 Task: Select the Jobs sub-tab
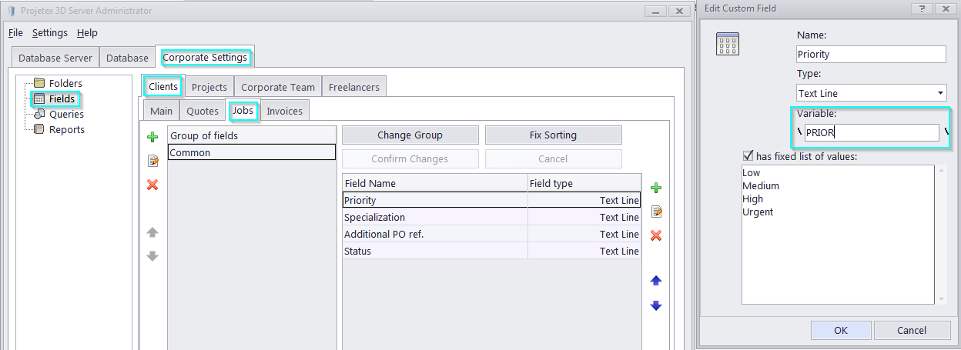click(243, 110)
